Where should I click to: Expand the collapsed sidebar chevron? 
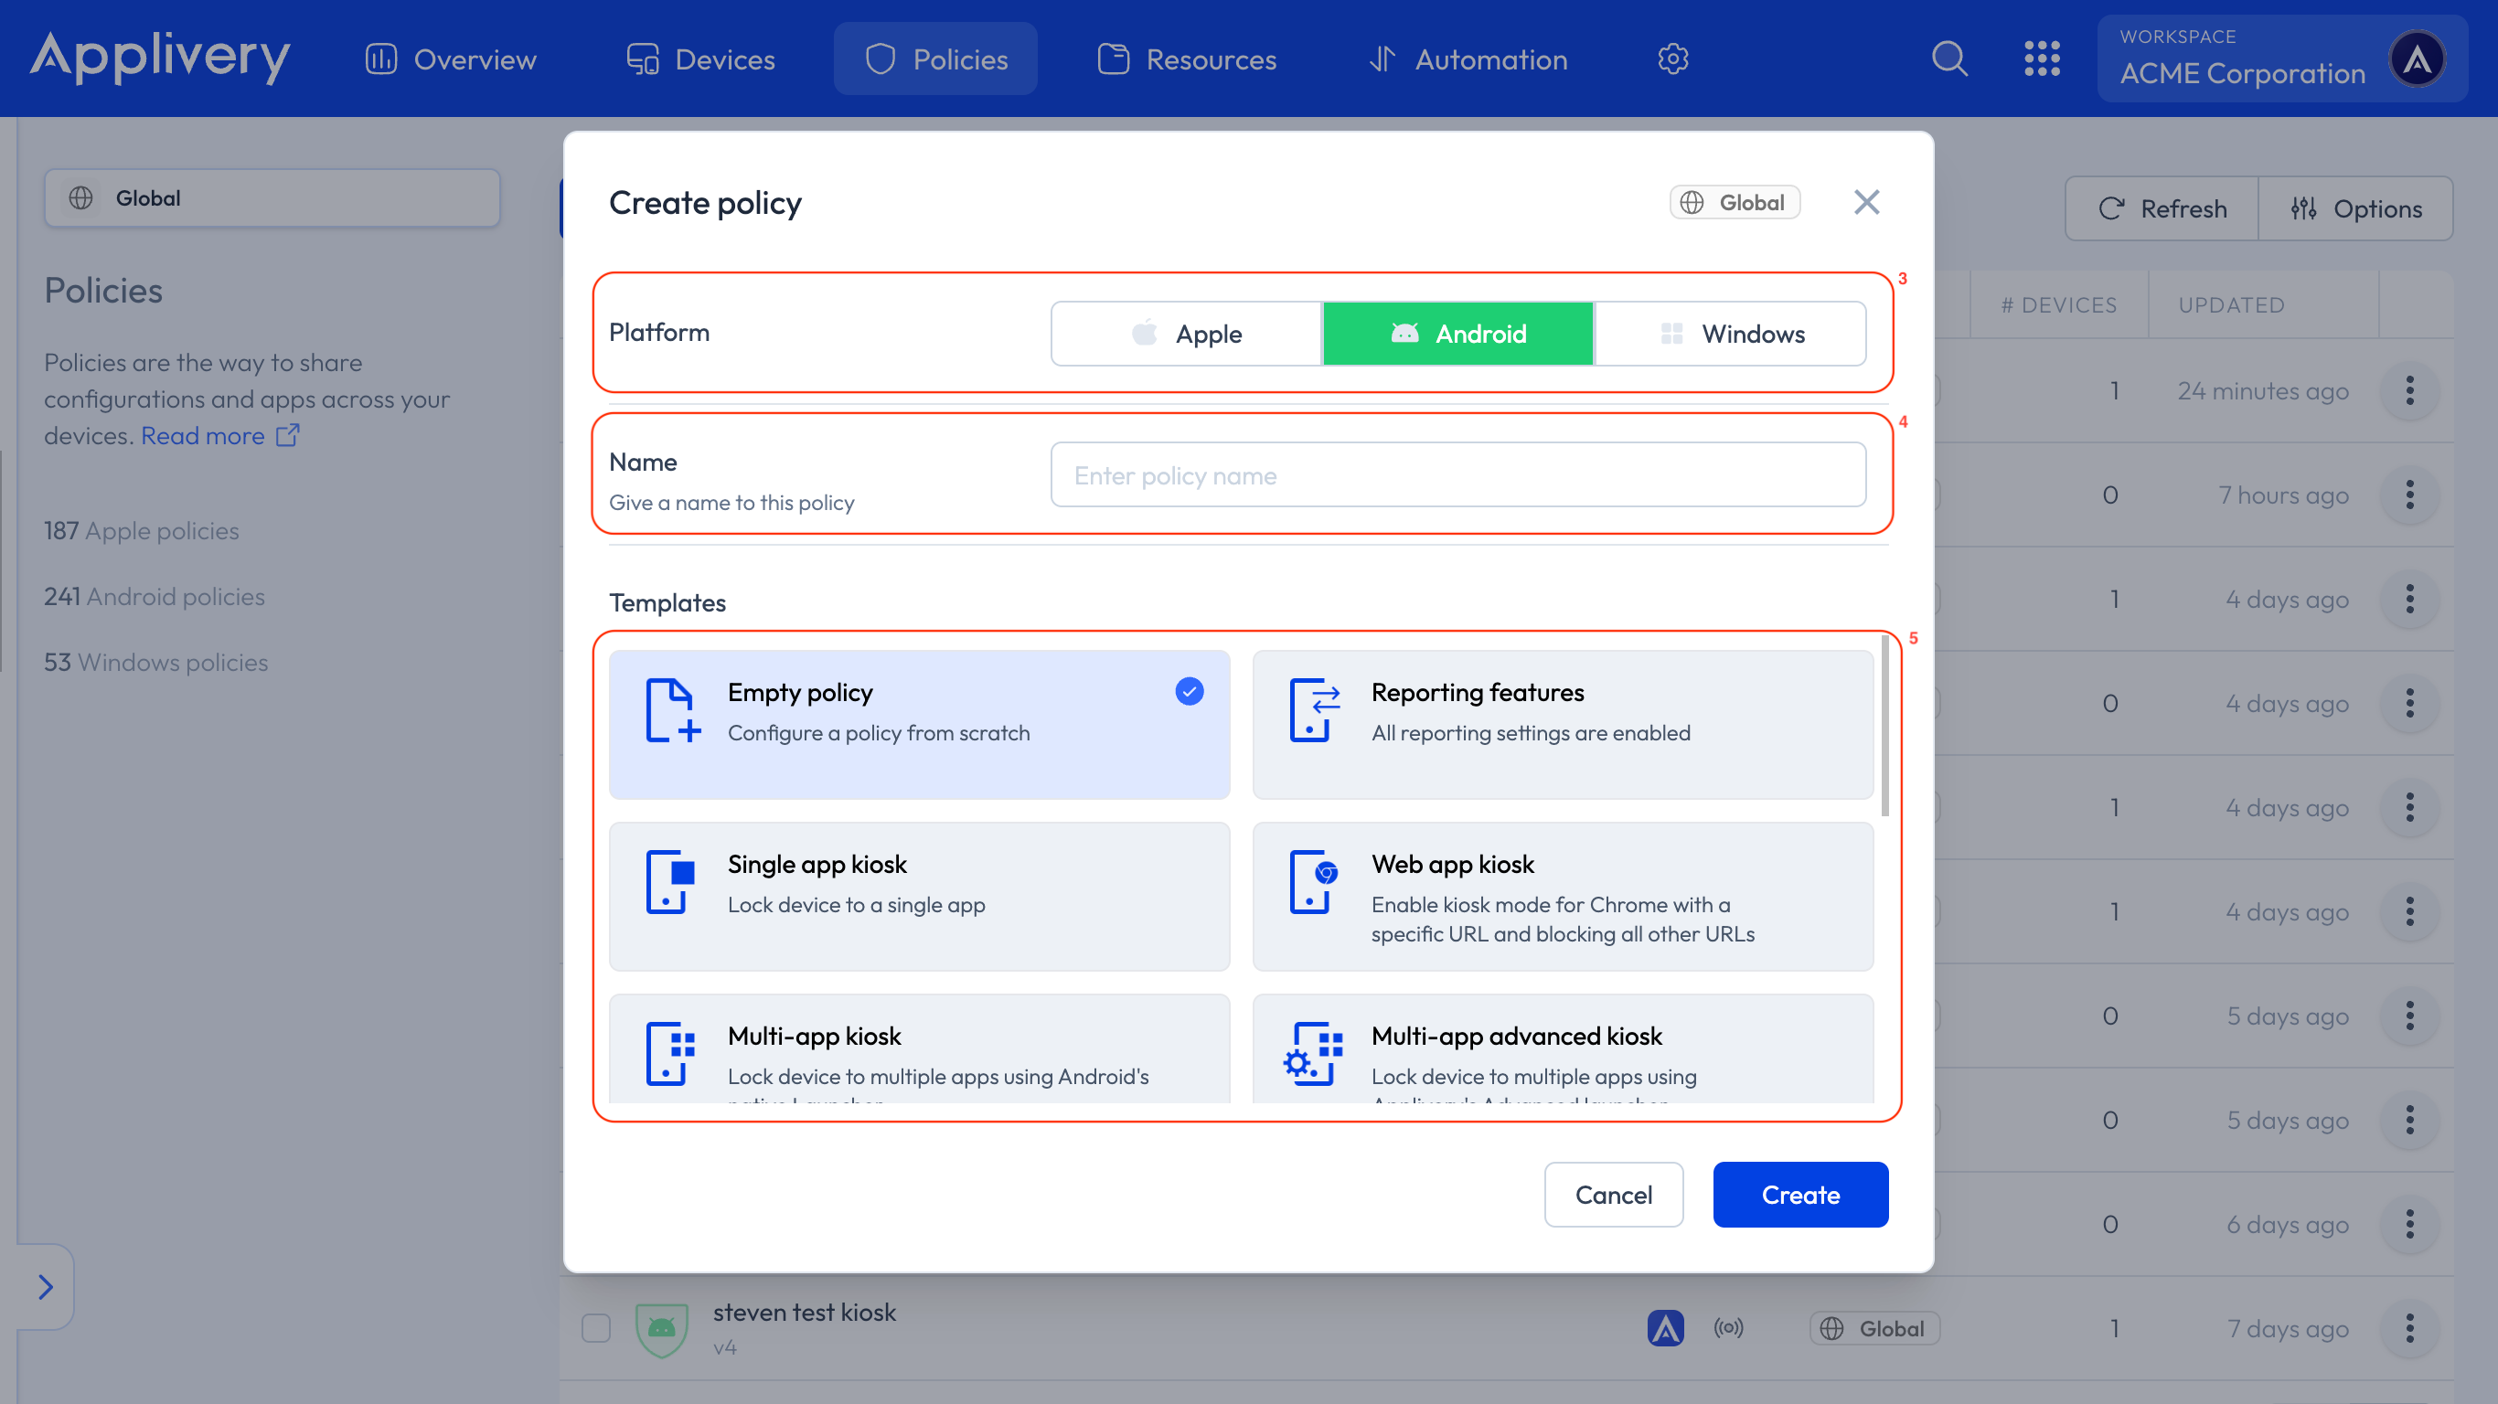tap(45, 1287)
